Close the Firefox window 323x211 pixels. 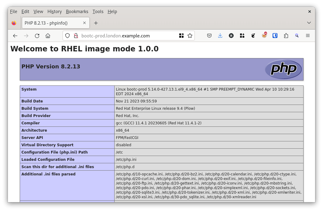point(309,12)
